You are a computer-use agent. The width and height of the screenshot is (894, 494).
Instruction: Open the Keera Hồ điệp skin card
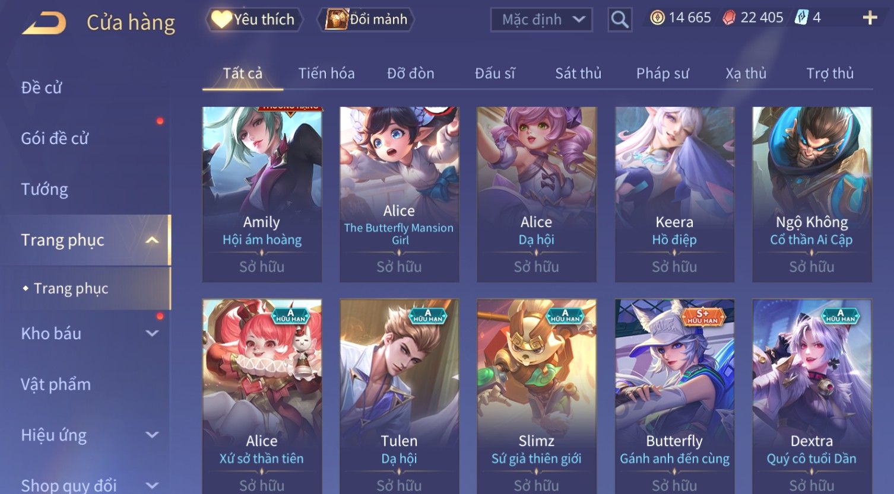coord(674,195)
